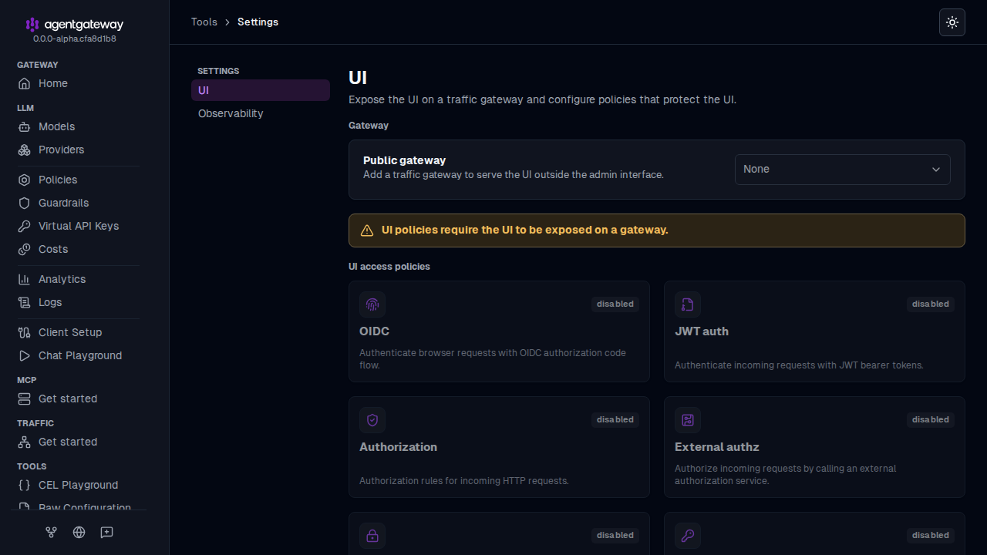
Task: Open Traffic Get started
Action: (78, 442)
